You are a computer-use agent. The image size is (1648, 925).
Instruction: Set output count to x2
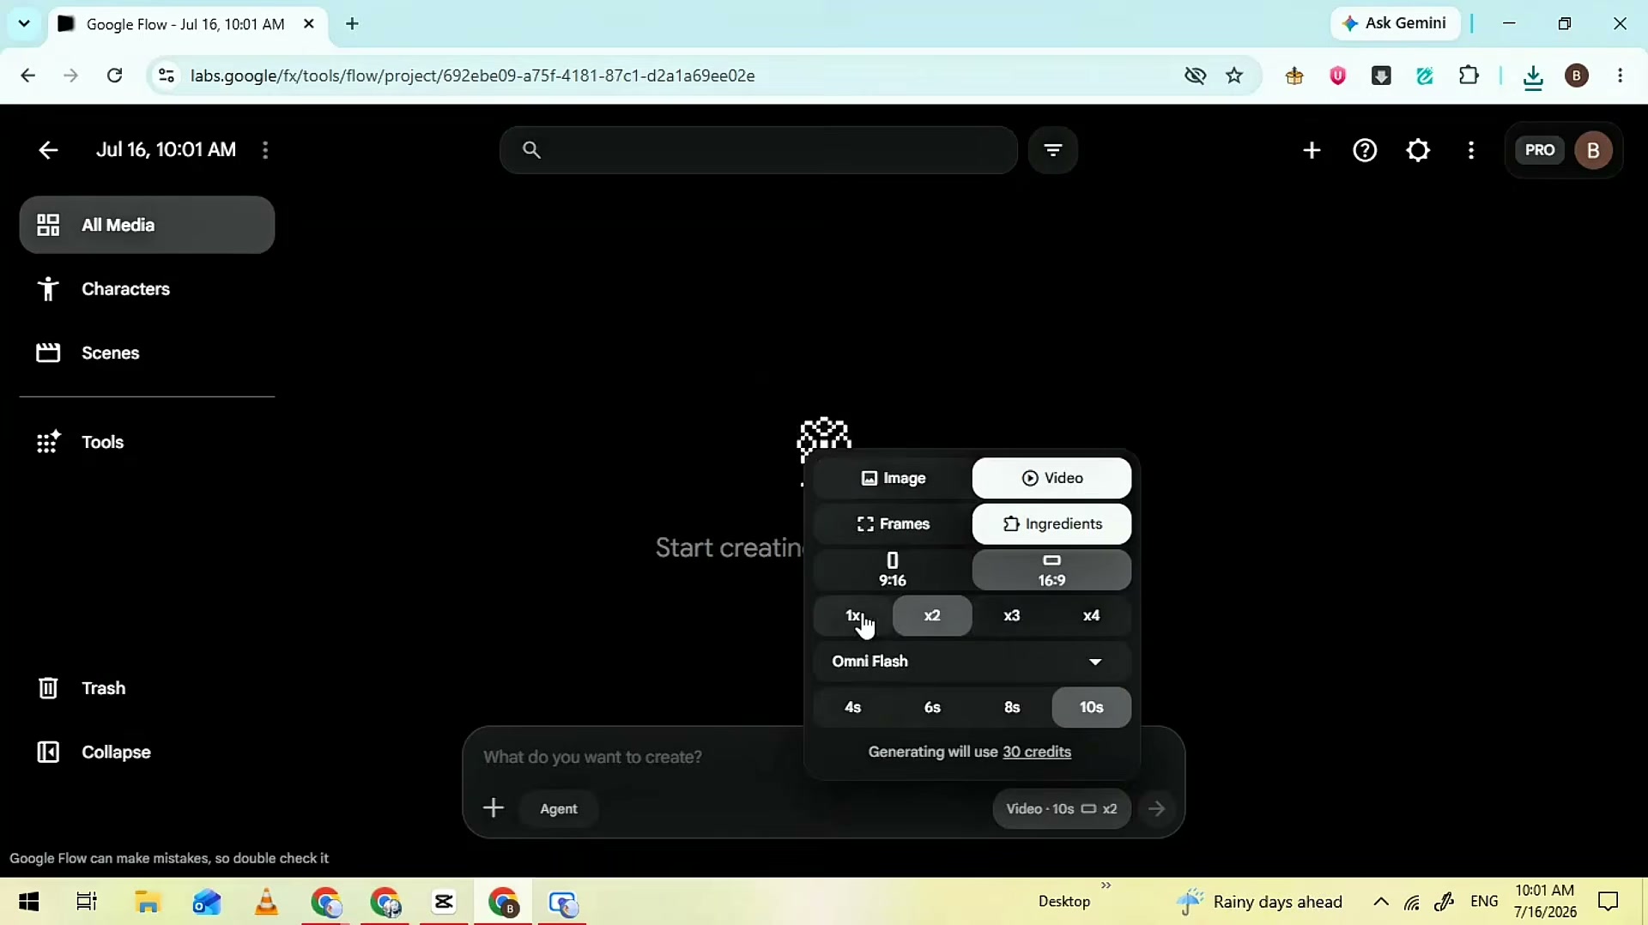[x=932, y=616]
